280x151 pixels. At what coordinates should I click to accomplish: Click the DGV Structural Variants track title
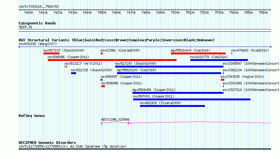(117, 40)
